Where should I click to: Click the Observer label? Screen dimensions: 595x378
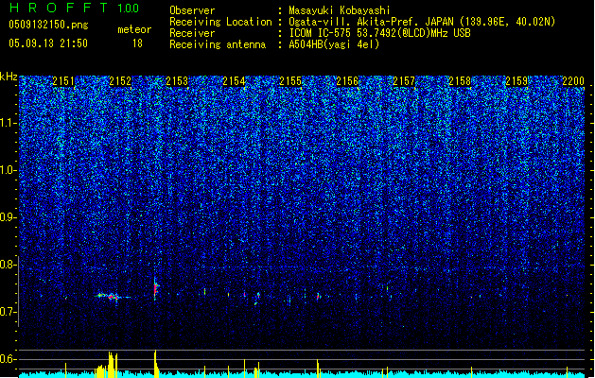pos(192,10)
